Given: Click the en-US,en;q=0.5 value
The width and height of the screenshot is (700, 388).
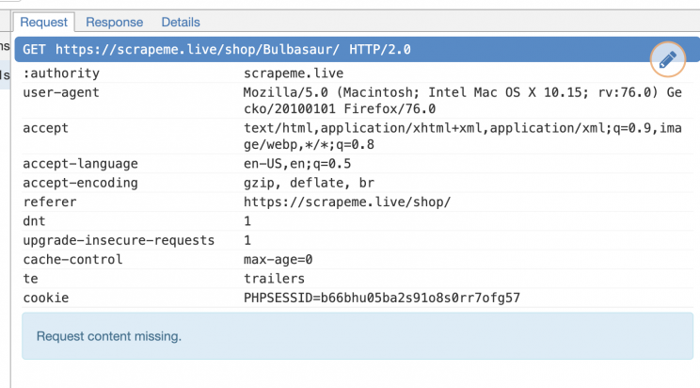Looking at the screenshot, I should coord(297,164).
